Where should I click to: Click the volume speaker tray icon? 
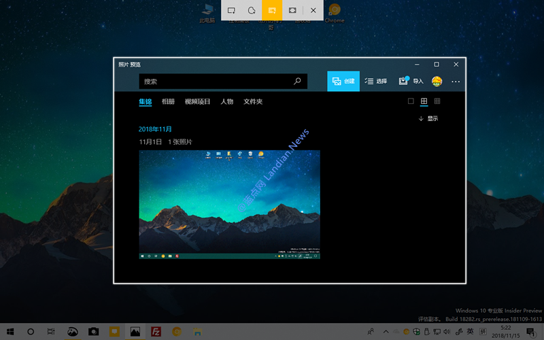pyautogui.click(x=447, y=332)
